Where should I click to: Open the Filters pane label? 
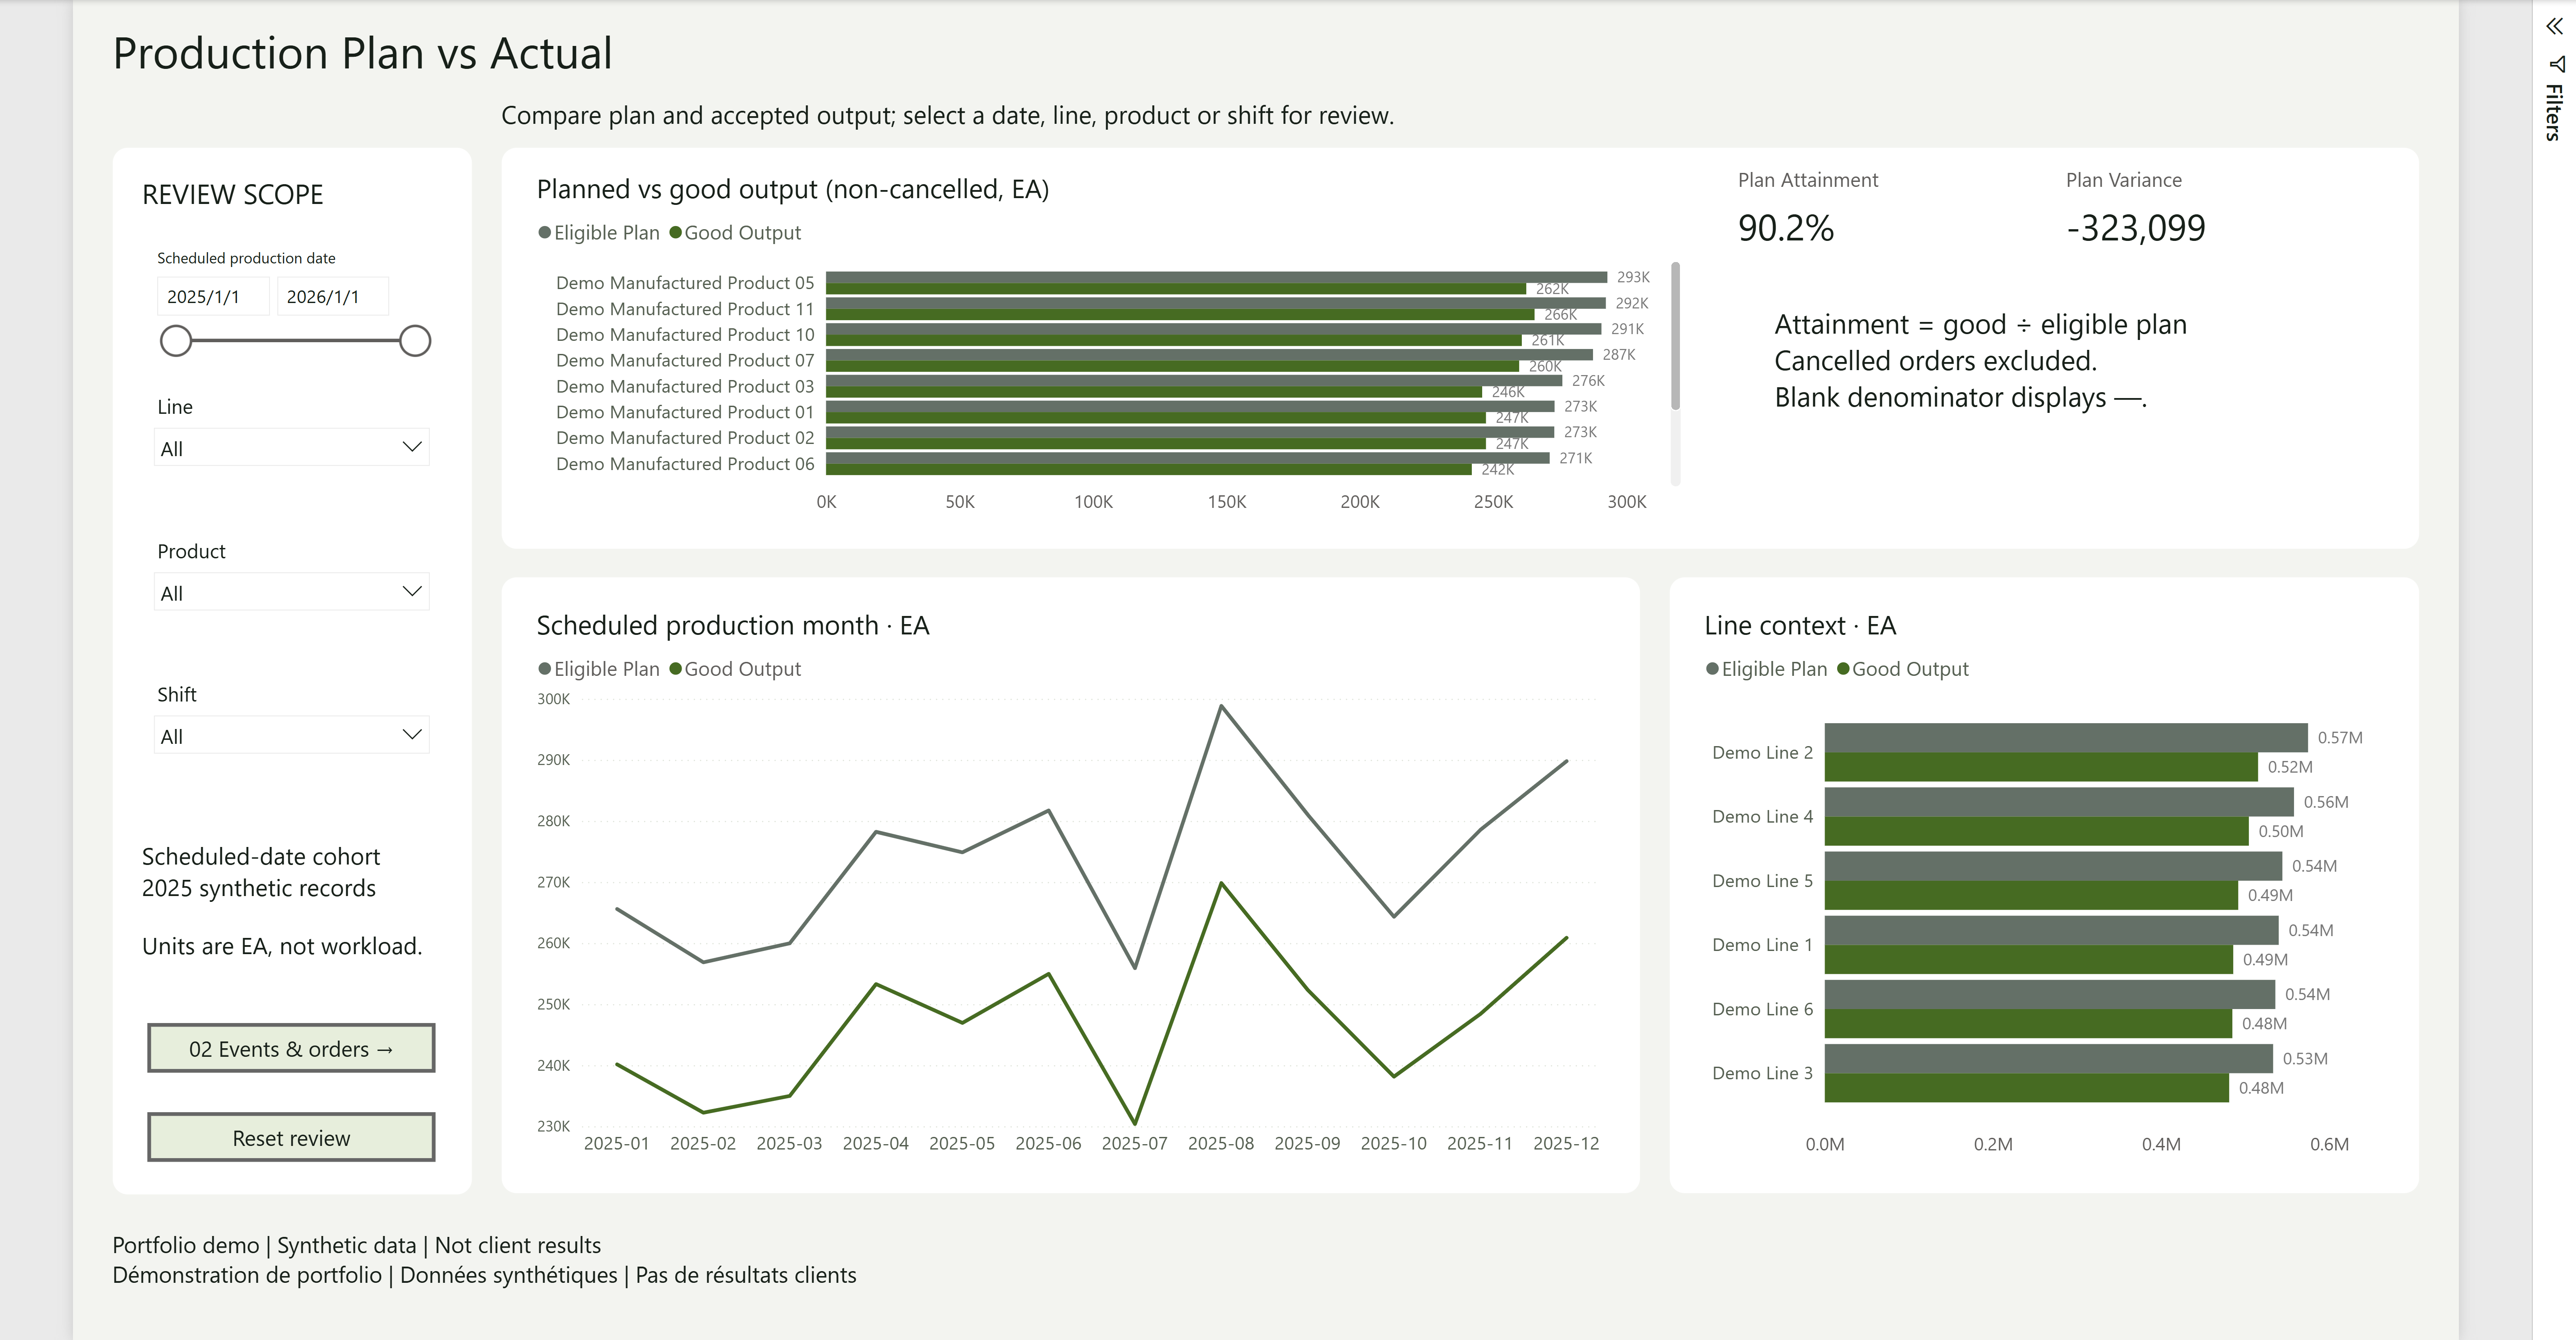2554,112
